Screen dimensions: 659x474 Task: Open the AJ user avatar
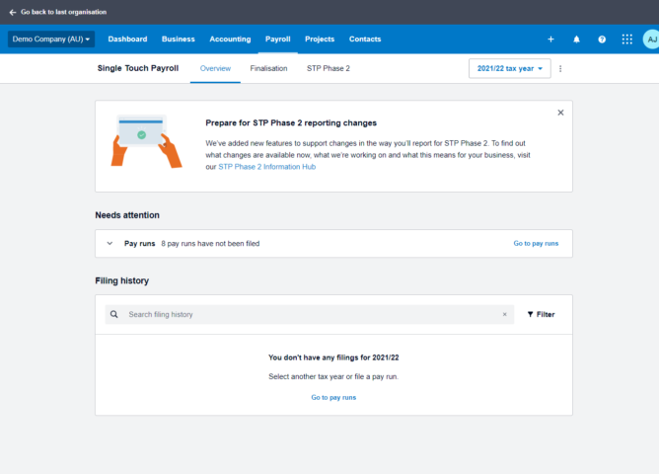[651, 39]
